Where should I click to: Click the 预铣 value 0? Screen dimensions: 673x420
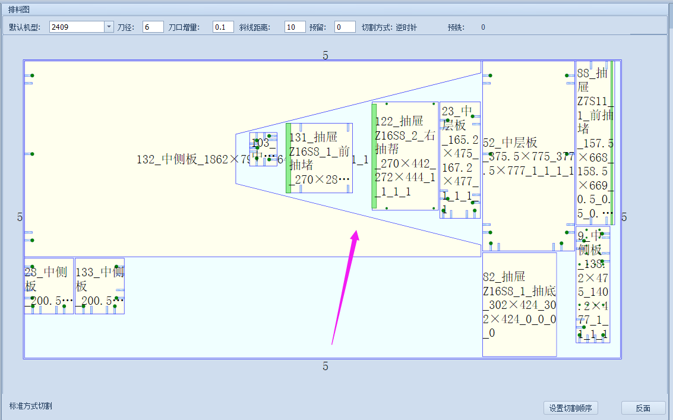click(x=483, y=27)
